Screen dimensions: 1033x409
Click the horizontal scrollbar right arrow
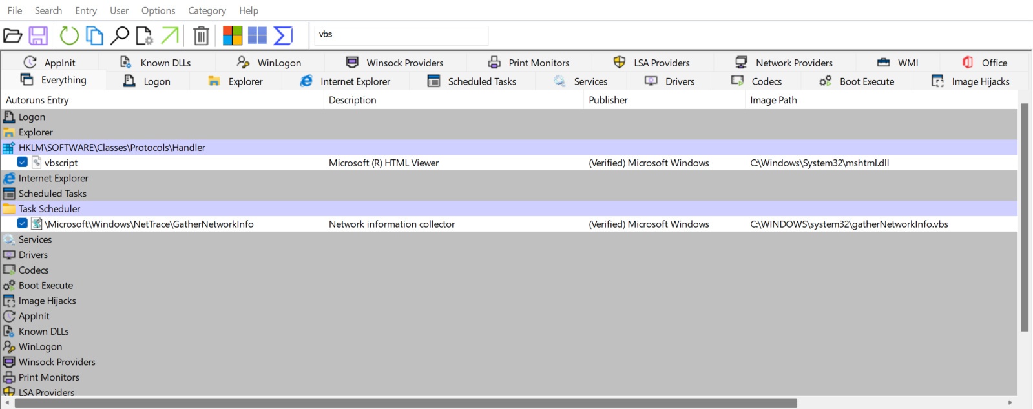pyautogui.click(x=1011, y=403)
